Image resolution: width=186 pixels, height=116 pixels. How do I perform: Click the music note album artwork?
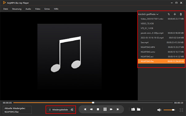click(x=69, y=56)
